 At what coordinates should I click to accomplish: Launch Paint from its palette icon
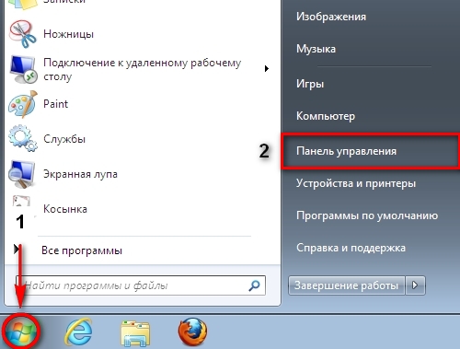pos(22,104)
